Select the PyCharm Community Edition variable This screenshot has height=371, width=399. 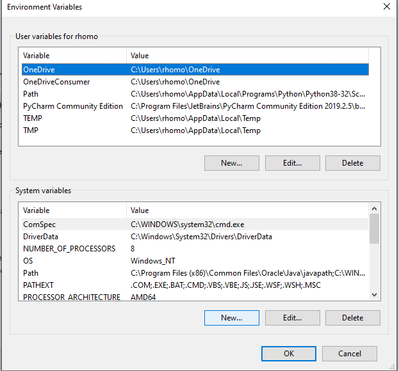pyautogui.click(x=195, y=106)
